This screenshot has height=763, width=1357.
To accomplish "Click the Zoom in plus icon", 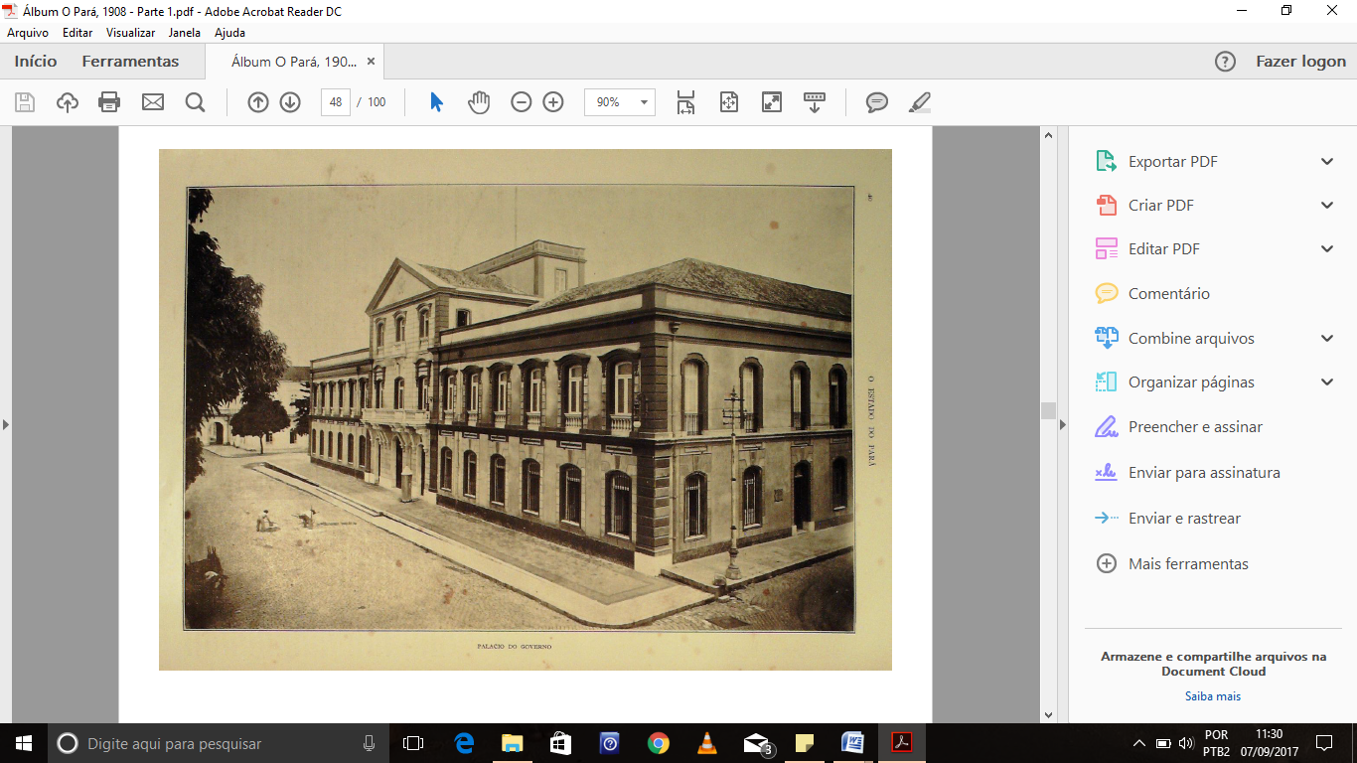I will (553, 102).
